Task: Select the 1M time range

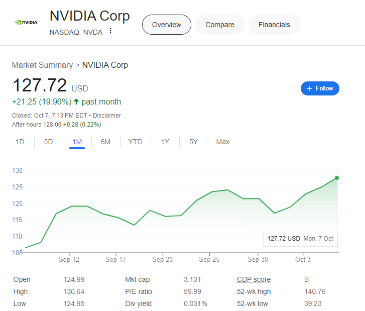Action: (x=77, y=142)
